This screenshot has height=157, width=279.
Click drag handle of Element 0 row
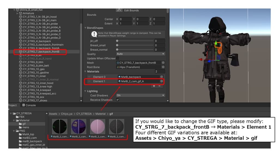(89, 77)
